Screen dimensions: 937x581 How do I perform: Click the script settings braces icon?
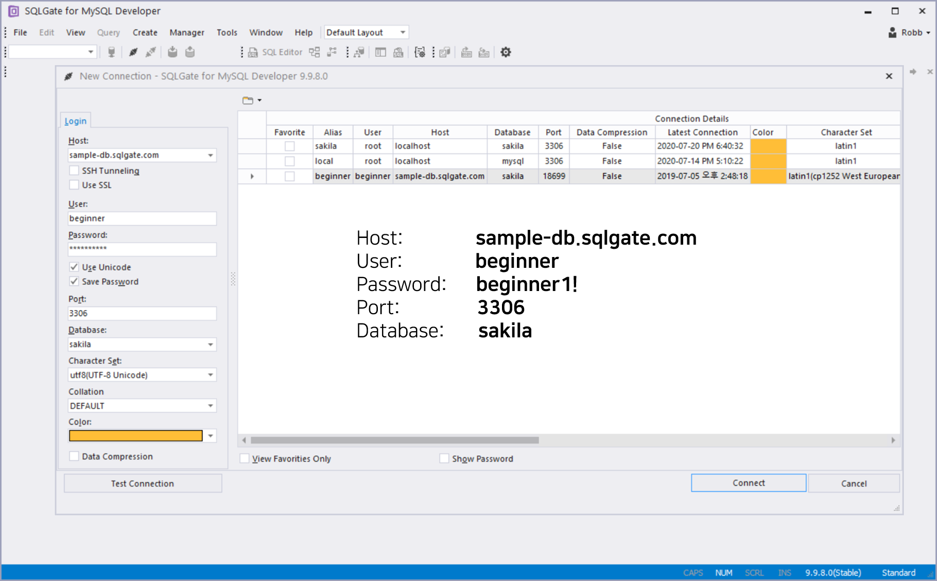coord(420,52)
